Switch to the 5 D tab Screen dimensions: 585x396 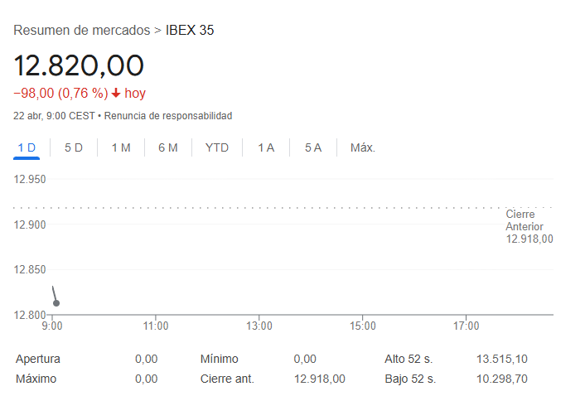pyautogui.click(x=74, y=147)
